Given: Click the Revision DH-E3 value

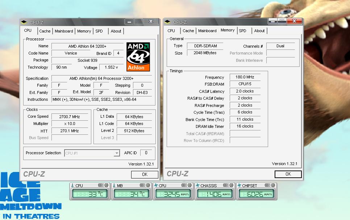Looking at the screenshot, I should (x=142, y=92).
